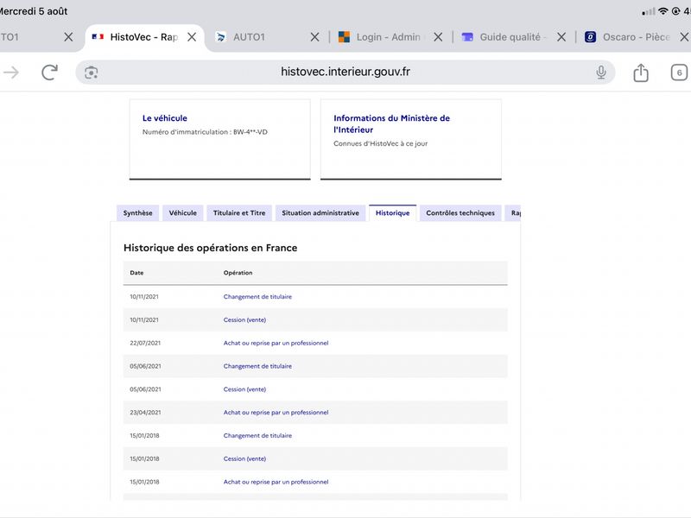Click Achat ou reprise par un professionnel 15/01/2018
The image size is (691, 518).
(x=276, y=482)
